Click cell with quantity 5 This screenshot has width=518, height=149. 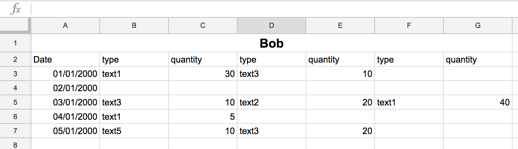(x=203, y=117)
